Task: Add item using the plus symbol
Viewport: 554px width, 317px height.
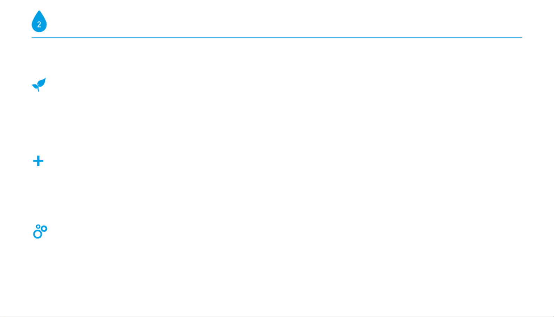Action: (x=38, y=161)
